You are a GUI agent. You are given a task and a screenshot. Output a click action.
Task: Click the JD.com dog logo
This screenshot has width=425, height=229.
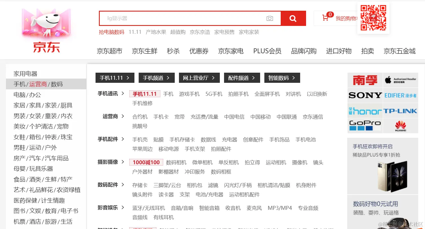(x=46, y=30)
